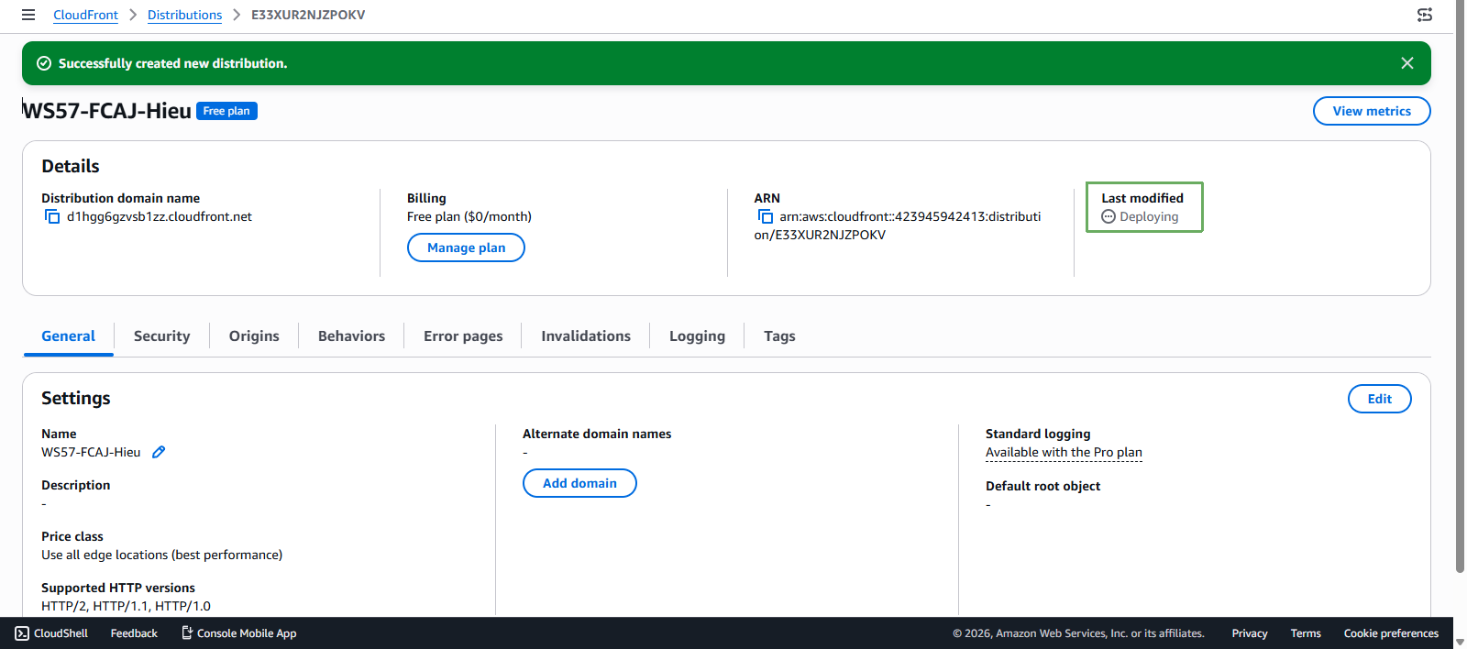
Task: Open Feedback in the footer
Action: (x=134, y=633)
